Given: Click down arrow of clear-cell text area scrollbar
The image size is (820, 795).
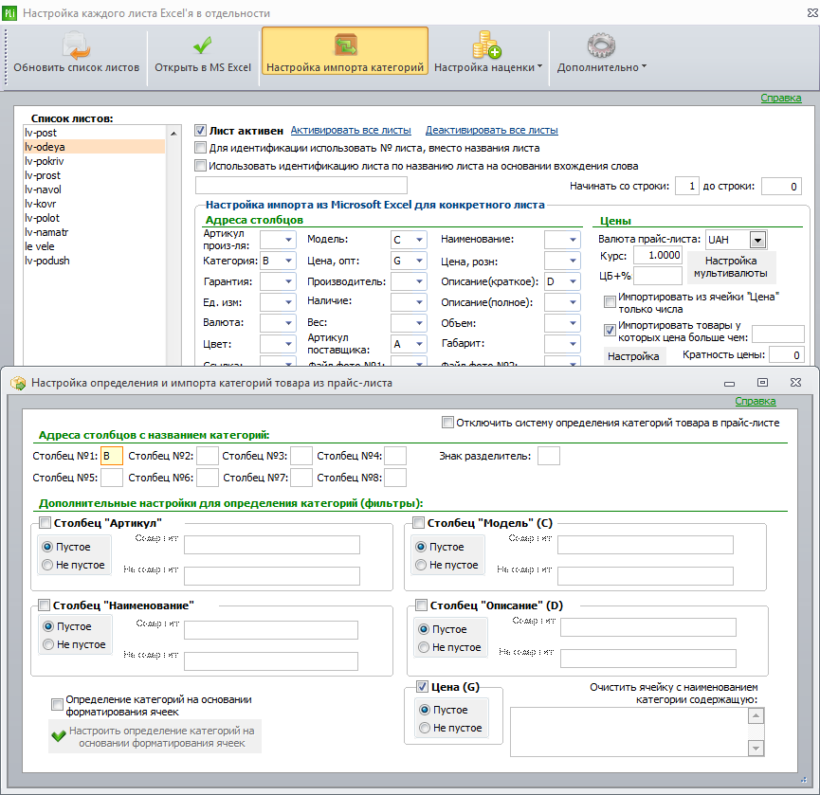Looking at the screenshot, I should (x=756, y=748).
